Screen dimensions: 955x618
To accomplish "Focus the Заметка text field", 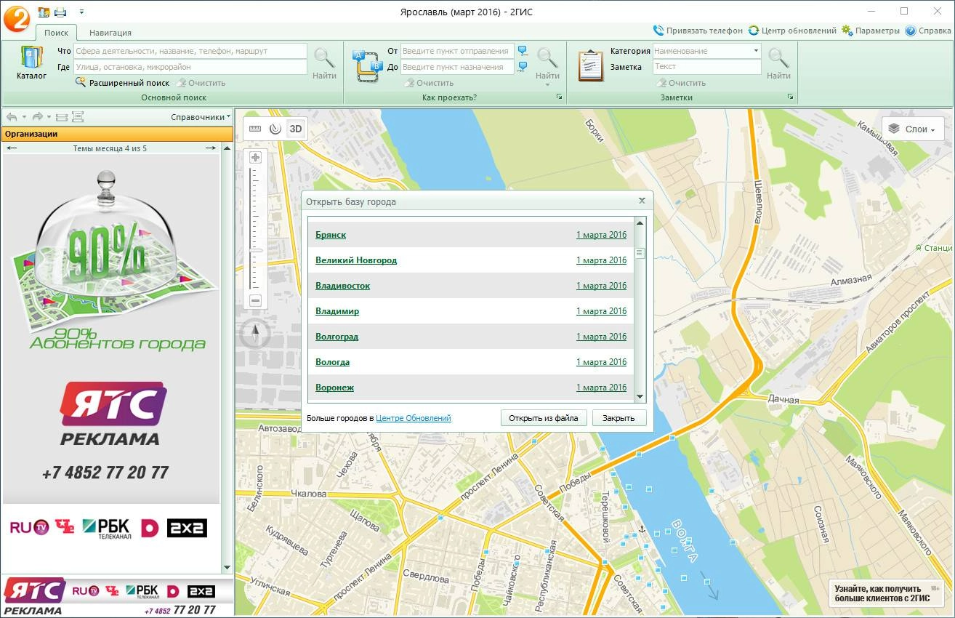I will pyautogui.click(x=706, y=67).
